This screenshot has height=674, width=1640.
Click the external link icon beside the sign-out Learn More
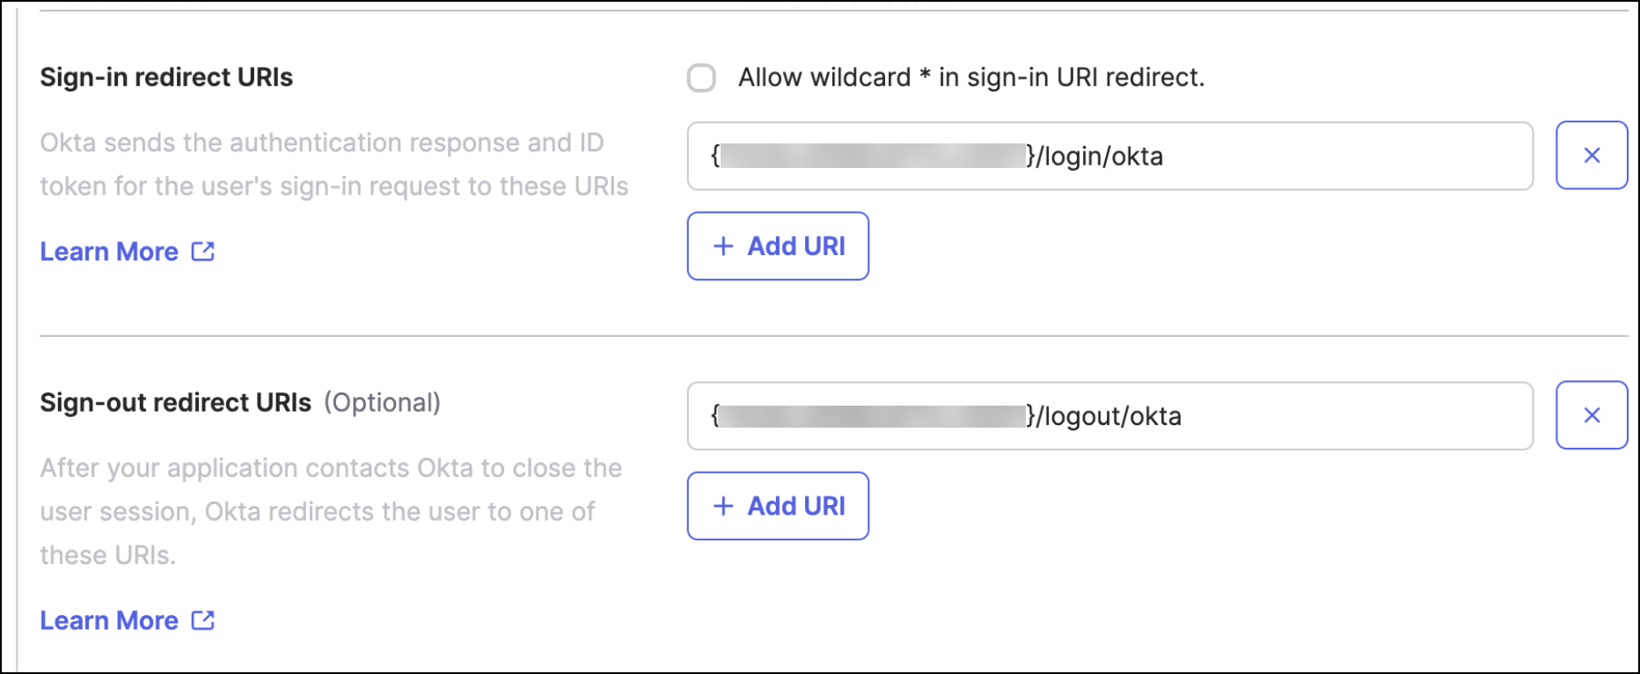click(x=203, y=620)
